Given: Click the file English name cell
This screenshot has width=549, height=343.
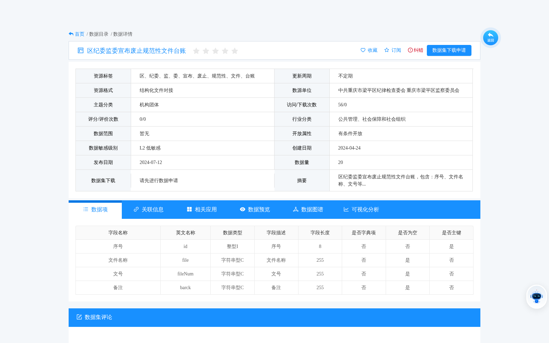Looking at the screenshot, I should [x=185, y=260].
